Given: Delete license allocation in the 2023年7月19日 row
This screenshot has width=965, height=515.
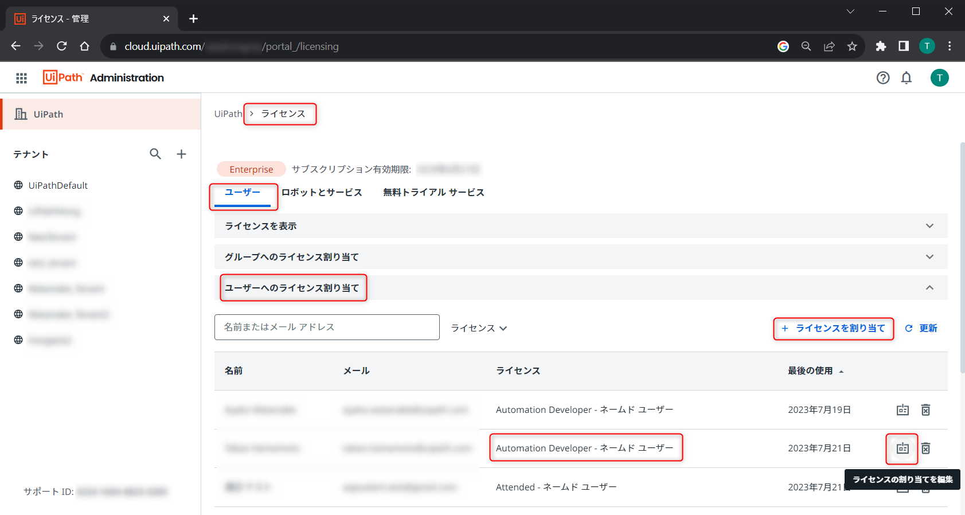Looking at the screenshot, I should tap(925, 409).
